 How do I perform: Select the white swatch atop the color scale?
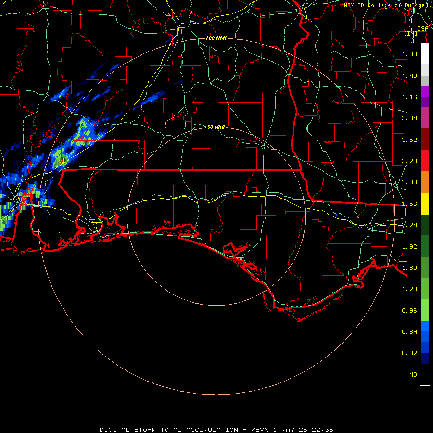coord(425,54)
